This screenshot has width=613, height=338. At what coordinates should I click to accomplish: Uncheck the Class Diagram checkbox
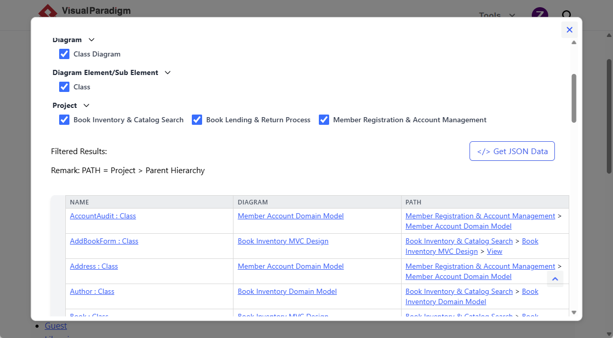pos(64,54)
